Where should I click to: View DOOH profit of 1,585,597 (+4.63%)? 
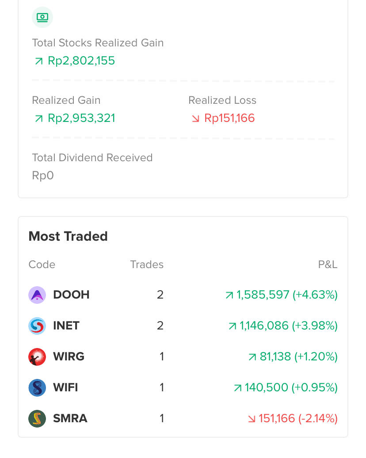pos(282,295)
